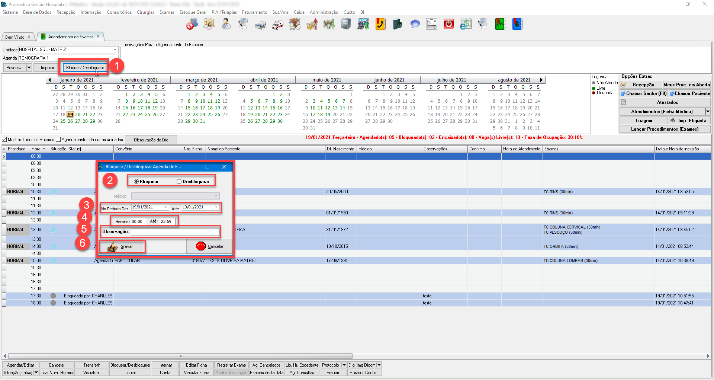This screenshot has height=380, width=714.
Task: Select the Desbloquear radio option
Action: pyautogui.click(x=179, y=182)
